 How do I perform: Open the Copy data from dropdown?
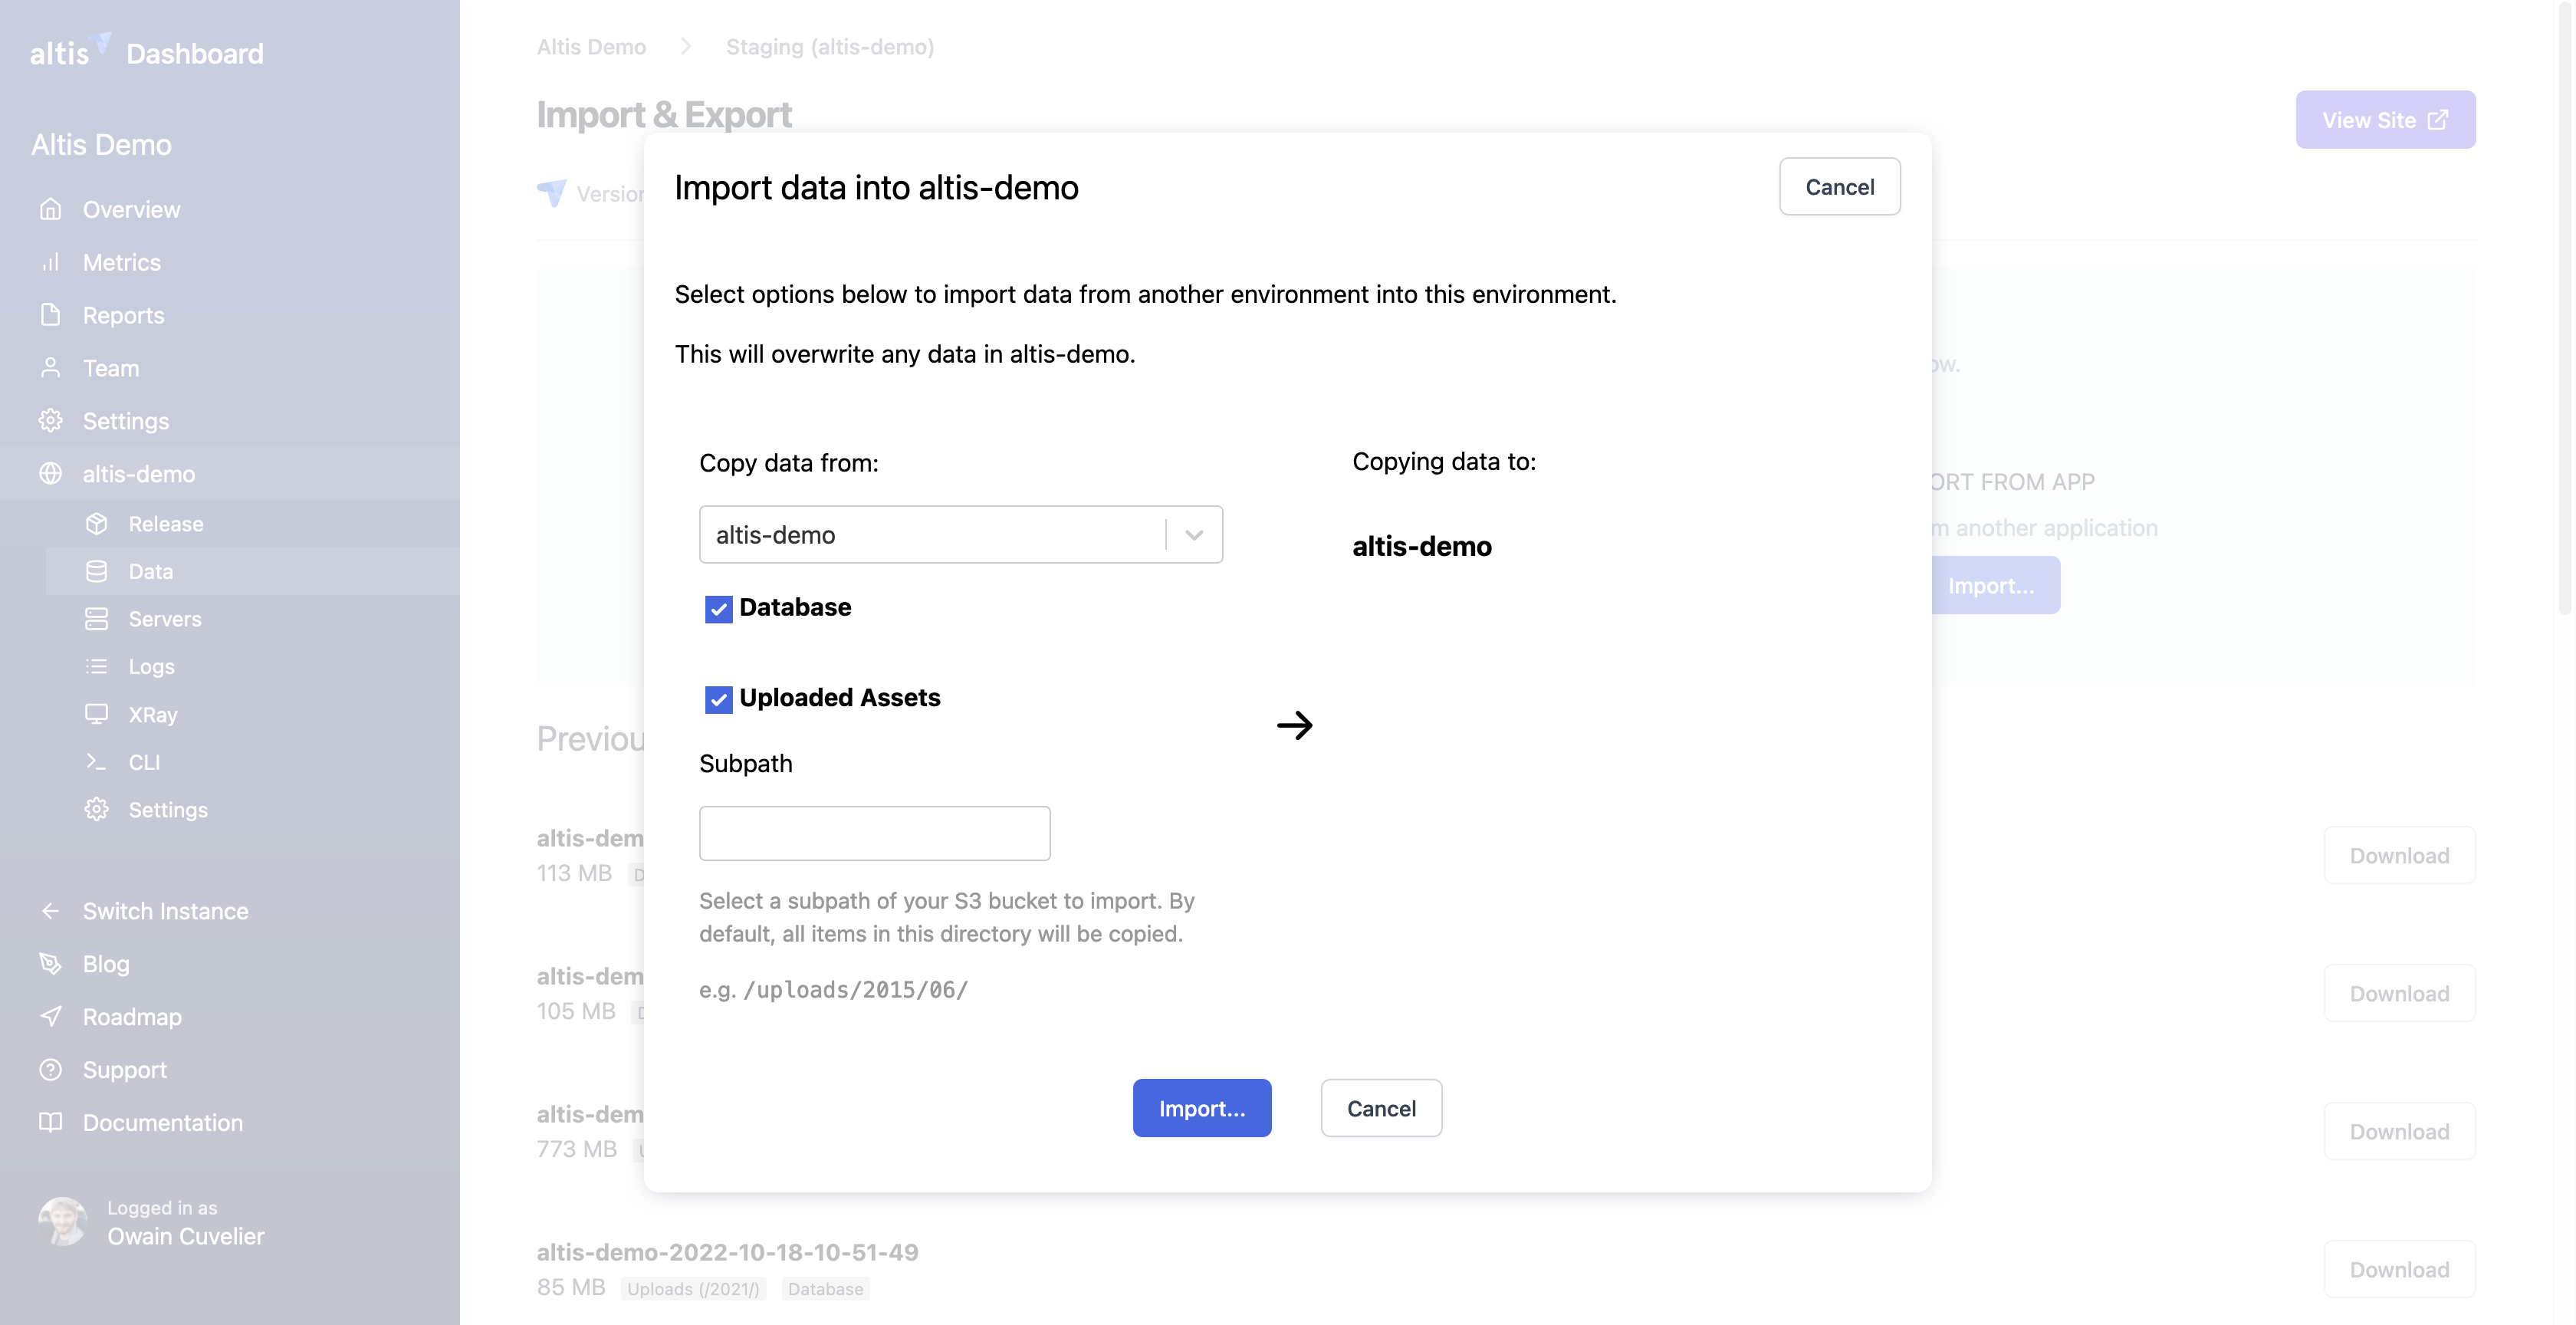(x=1192, y=535)
